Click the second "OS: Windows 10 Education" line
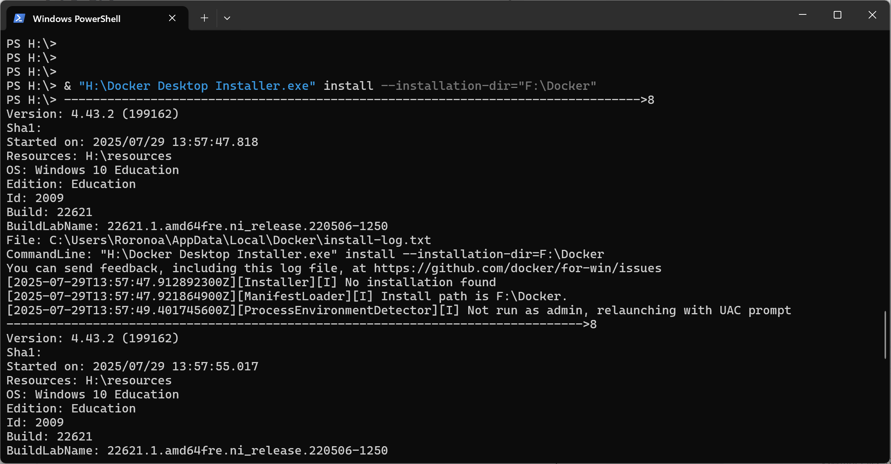This screenshot has height=464, width=891. 93,394
